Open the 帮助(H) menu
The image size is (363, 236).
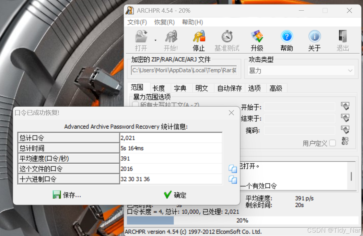(192, 22)
